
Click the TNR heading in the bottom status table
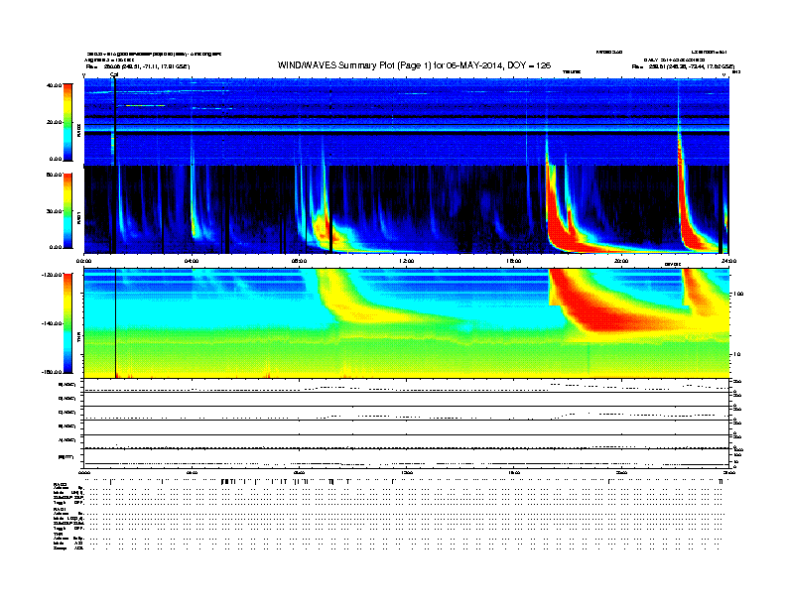(58, 534)
